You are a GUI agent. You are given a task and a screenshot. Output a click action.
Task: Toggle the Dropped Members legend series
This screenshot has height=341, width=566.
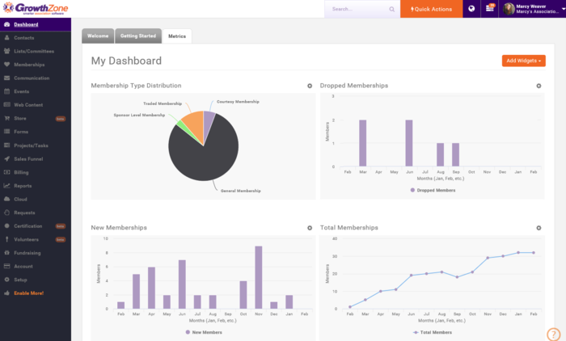pos(433,190)
